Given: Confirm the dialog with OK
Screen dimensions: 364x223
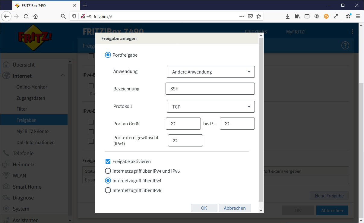Looking at the screenshot, I should tap(204, 208).
